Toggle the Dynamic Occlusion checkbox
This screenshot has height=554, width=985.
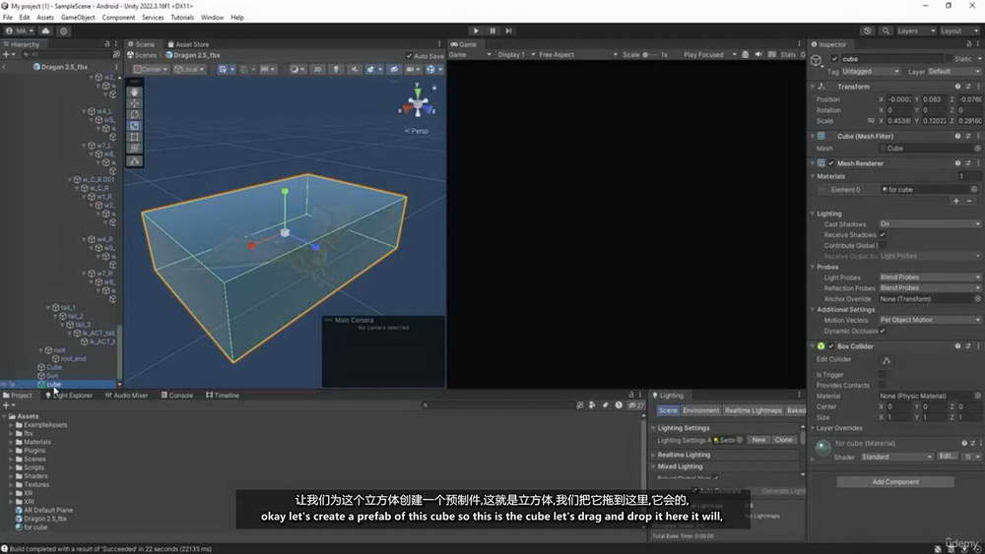tap(883, 331)
